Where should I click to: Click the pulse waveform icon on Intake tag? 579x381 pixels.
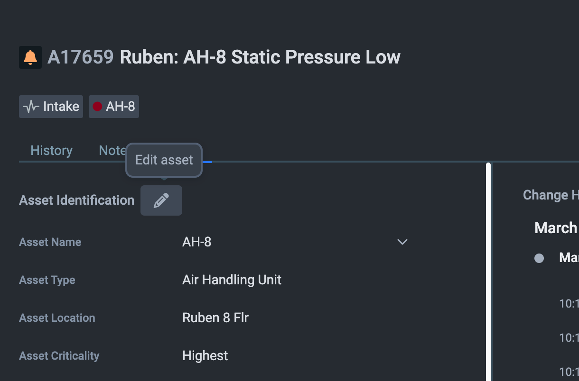pyautogui.click(x=31, y=107)
